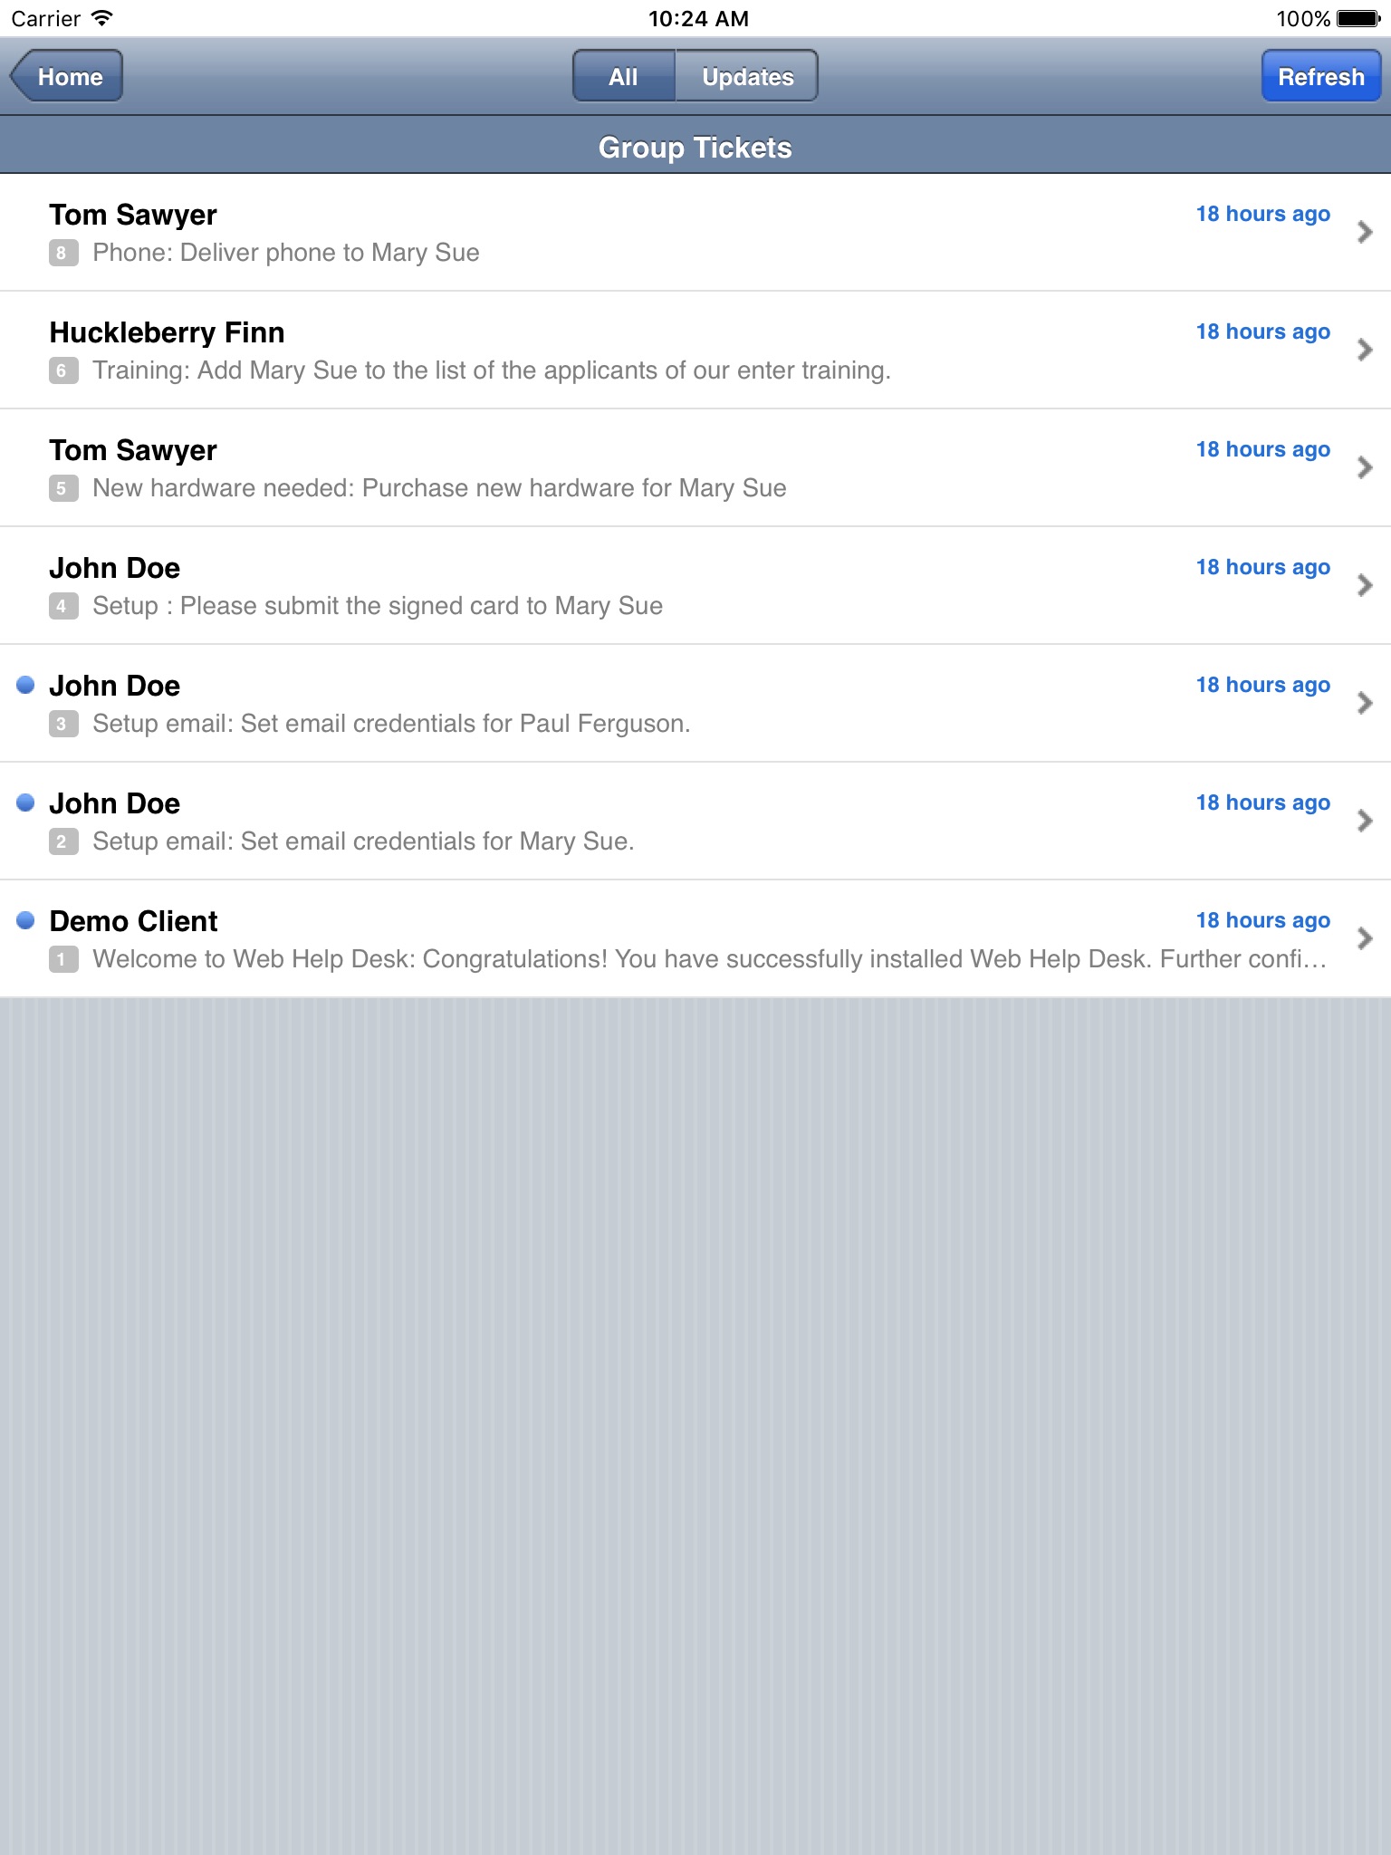
Task: Click unread dot on Mary Sue email ticket
Action: coord(25,803)
